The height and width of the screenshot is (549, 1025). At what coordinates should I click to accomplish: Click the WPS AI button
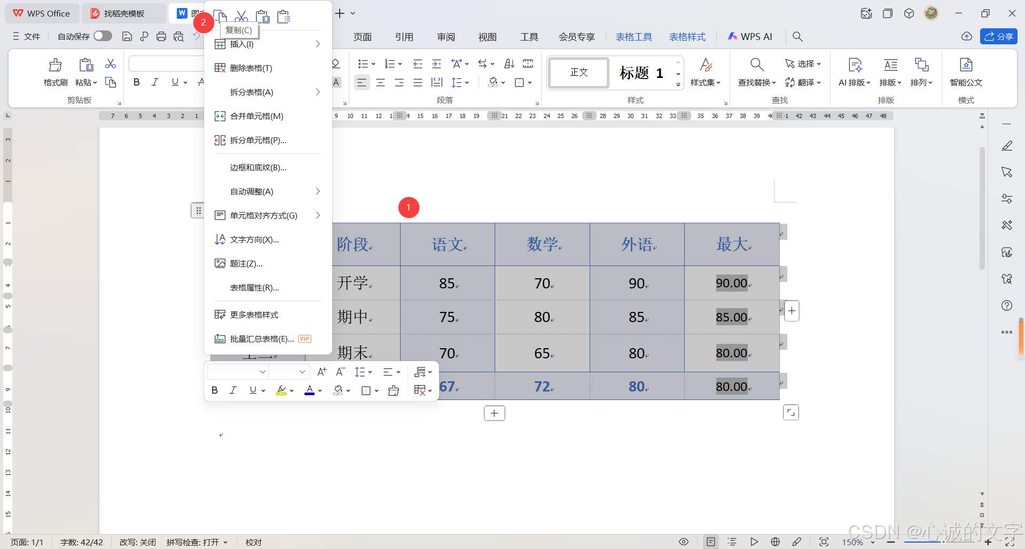click(x=750, y=36)
